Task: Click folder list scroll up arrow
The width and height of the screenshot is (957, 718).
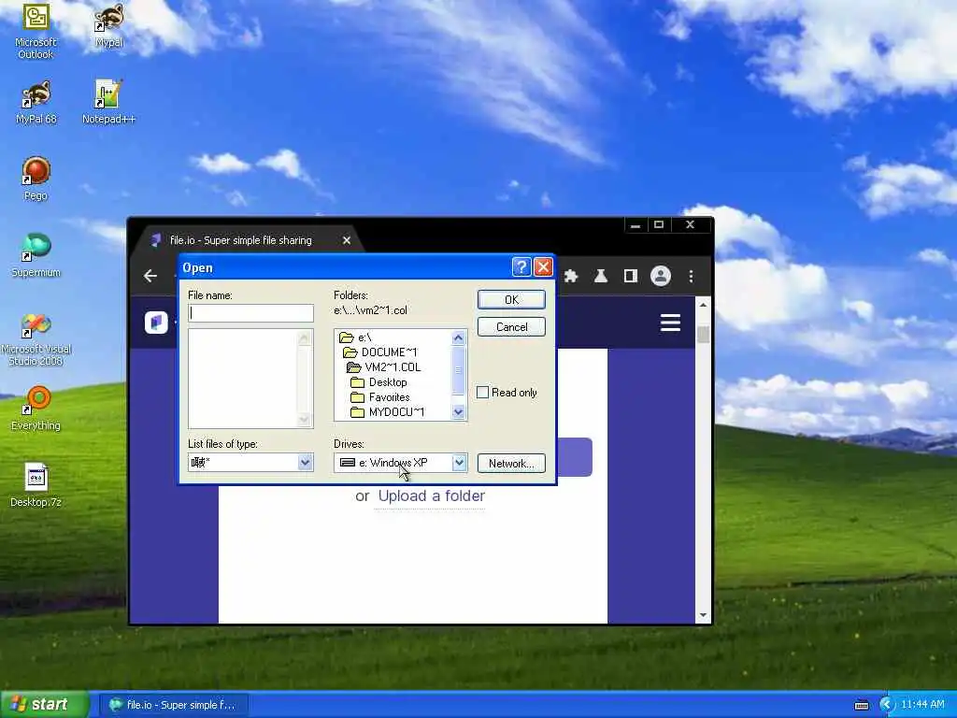Action: click(x=459, y=337)
